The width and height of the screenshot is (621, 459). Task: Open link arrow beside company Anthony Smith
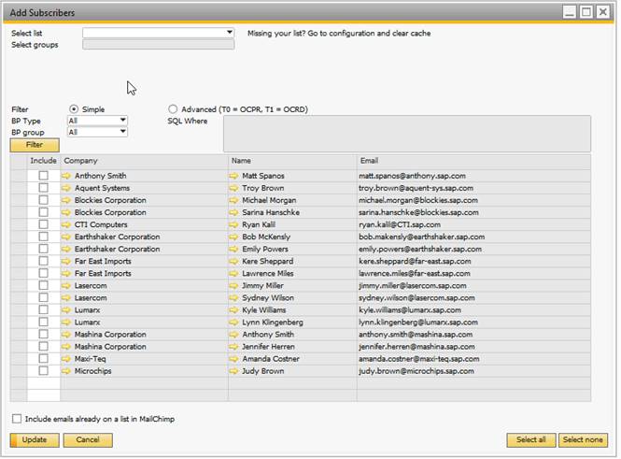[66, 176]
